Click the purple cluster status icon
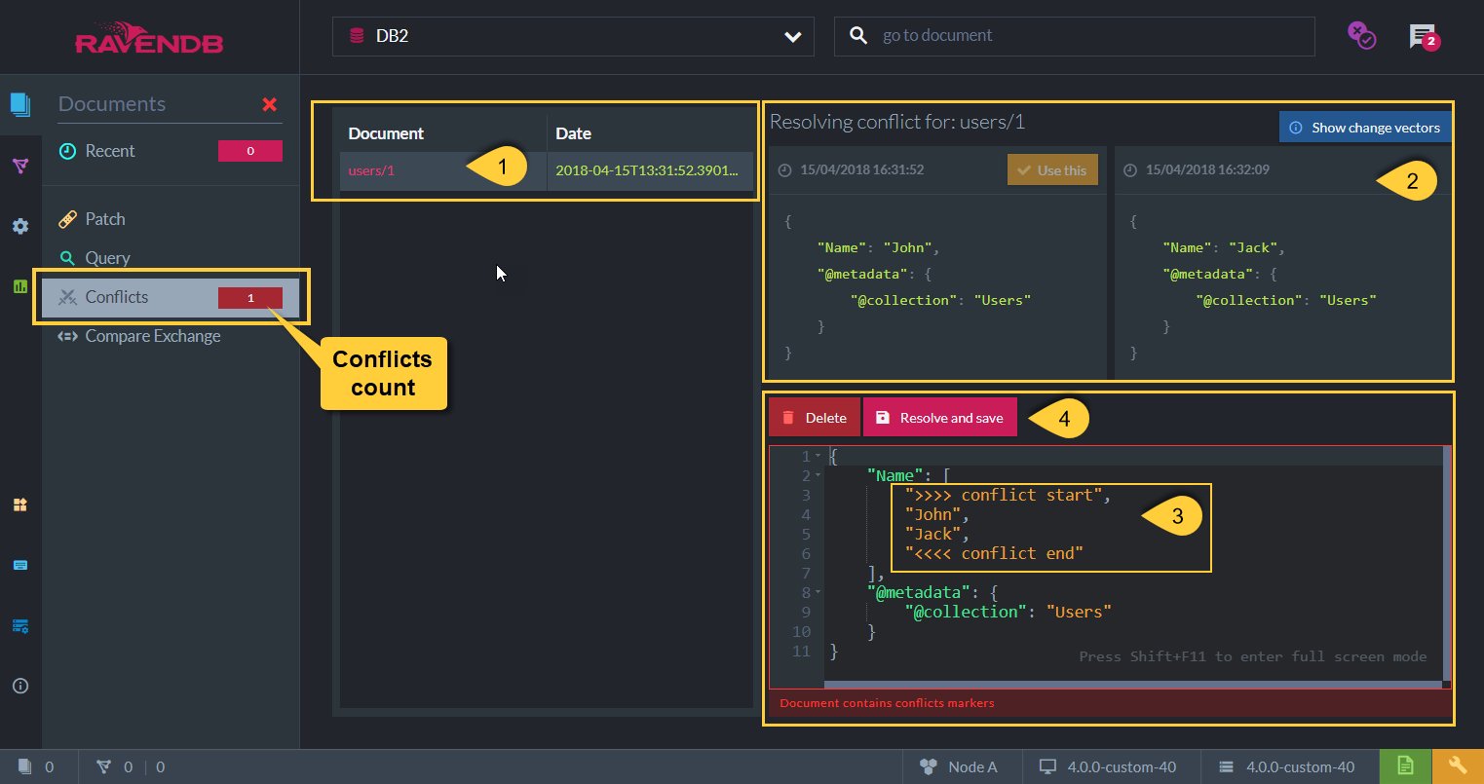 point(1361,36)
